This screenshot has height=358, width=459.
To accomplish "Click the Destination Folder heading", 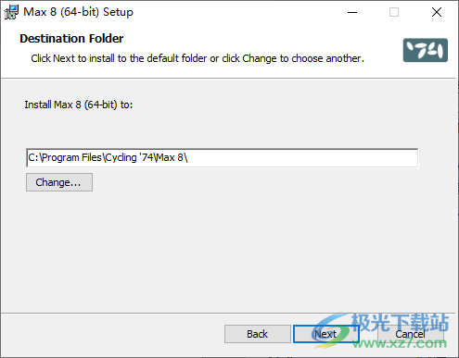I will [71, 39].
